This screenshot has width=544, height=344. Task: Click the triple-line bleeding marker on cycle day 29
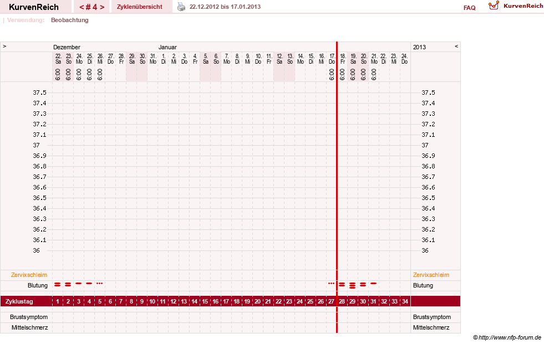pyautogui.click(x=353, y=285)
